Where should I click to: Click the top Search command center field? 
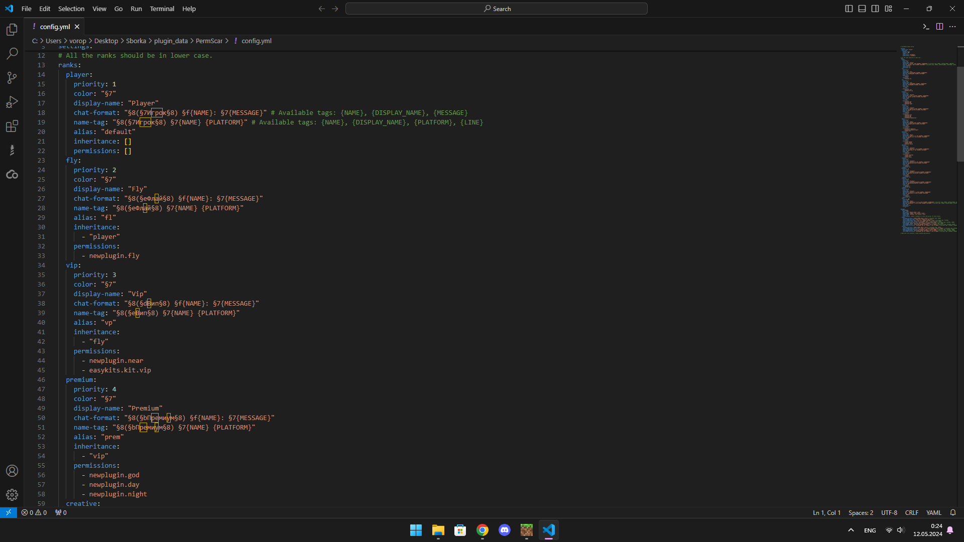[x=496, y=9]
